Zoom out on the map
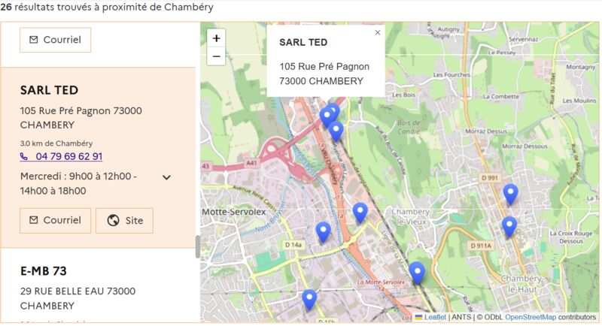 [216, 56]
